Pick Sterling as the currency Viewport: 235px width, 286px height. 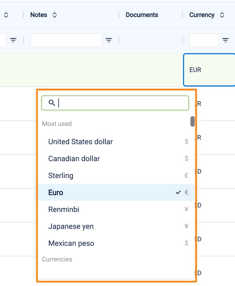pyautogui.click(x=61, y=176)
